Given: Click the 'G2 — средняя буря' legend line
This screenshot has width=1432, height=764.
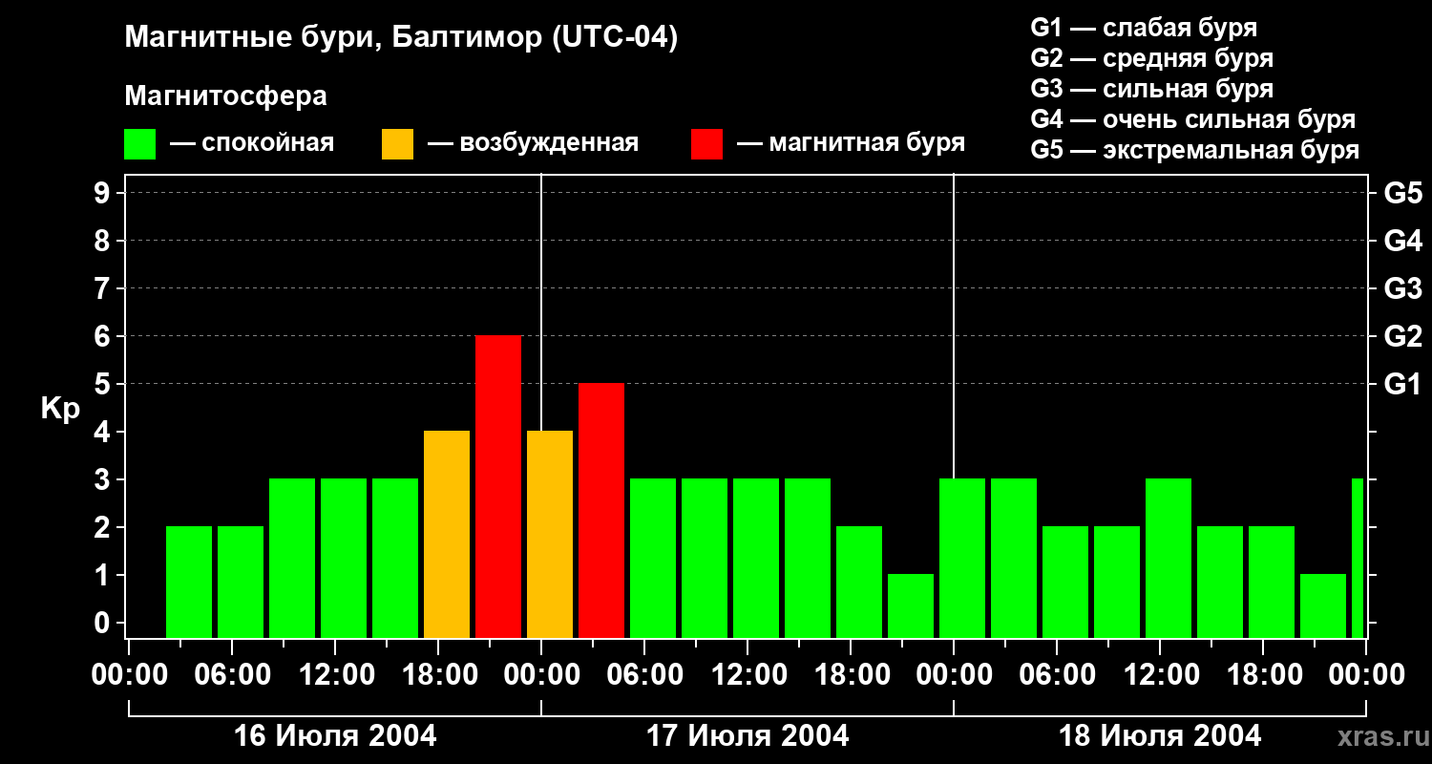Looking at the screenshot, I should pos(1151,59).
